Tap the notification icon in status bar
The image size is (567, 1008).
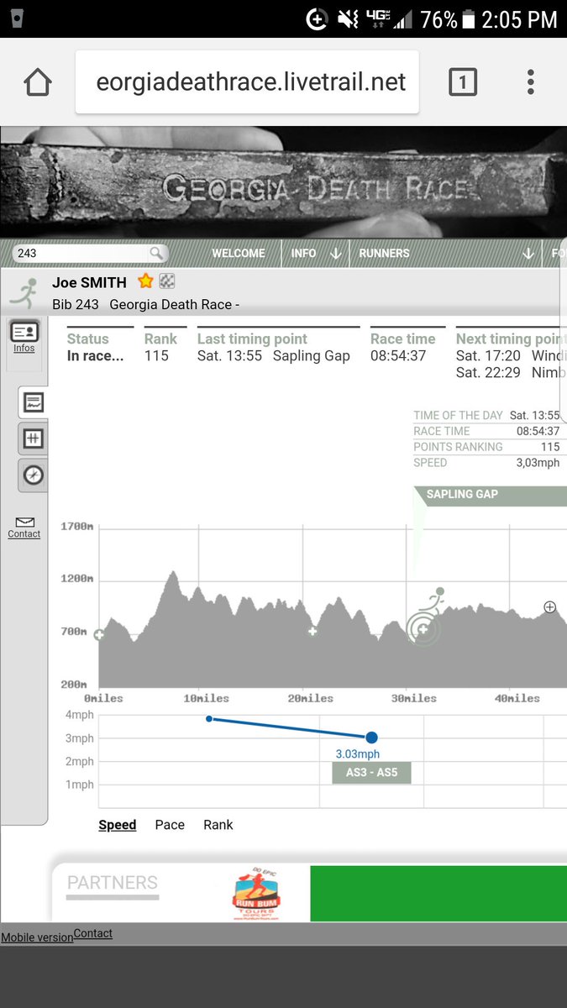pos(18,19)
